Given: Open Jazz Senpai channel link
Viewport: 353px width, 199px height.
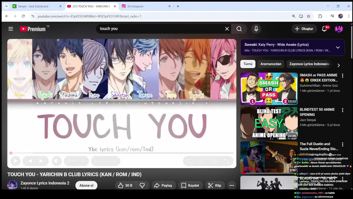Looking at the screenshot, I should 308,120.
